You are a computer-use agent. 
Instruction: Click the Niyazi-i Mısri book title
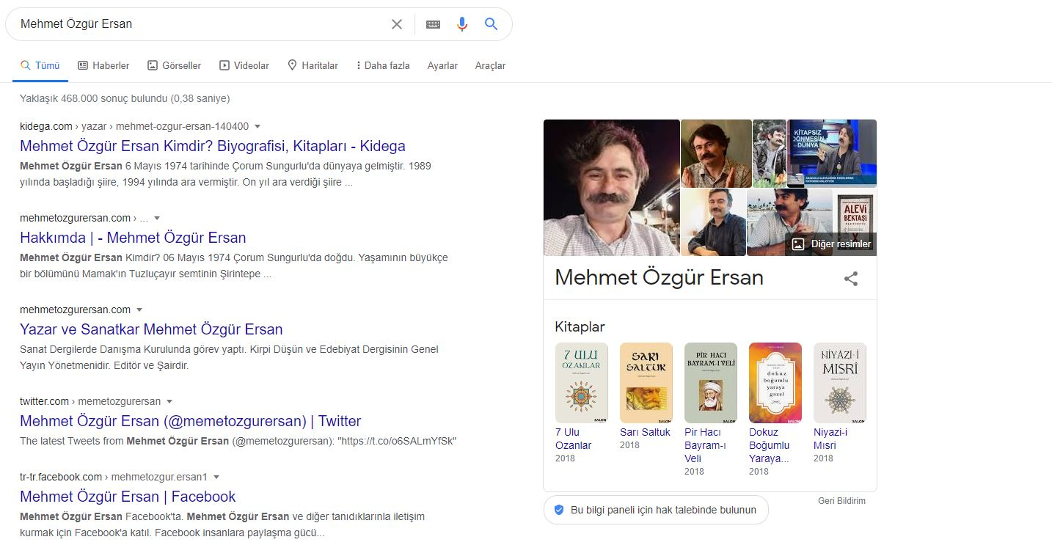[830, 439]
